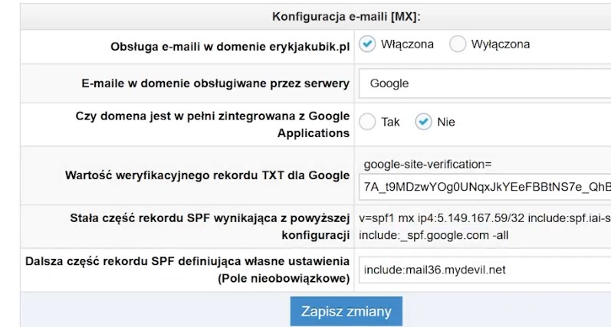This screenshot has width=611, height=327.
Task: Click the google-site-verification= prefix text
Action: [427, 164]
